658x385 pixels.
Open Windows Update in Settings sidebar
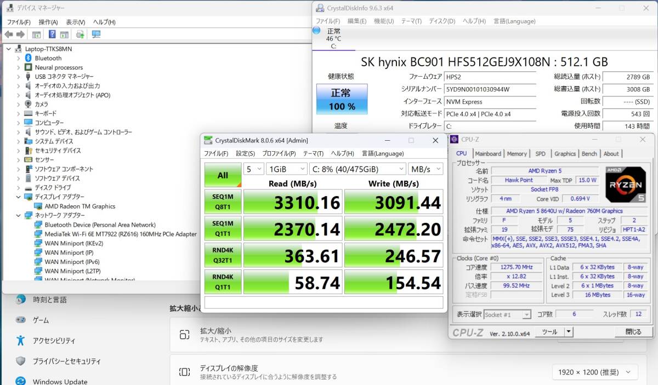[59, 381]
